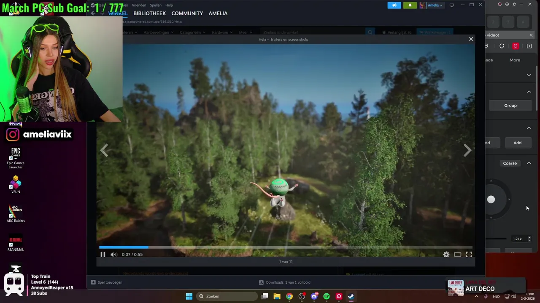Click the Zoeken taskbar search box
Image resolution: width=540 pixels, height=303 pixels.
coord(227,296)
